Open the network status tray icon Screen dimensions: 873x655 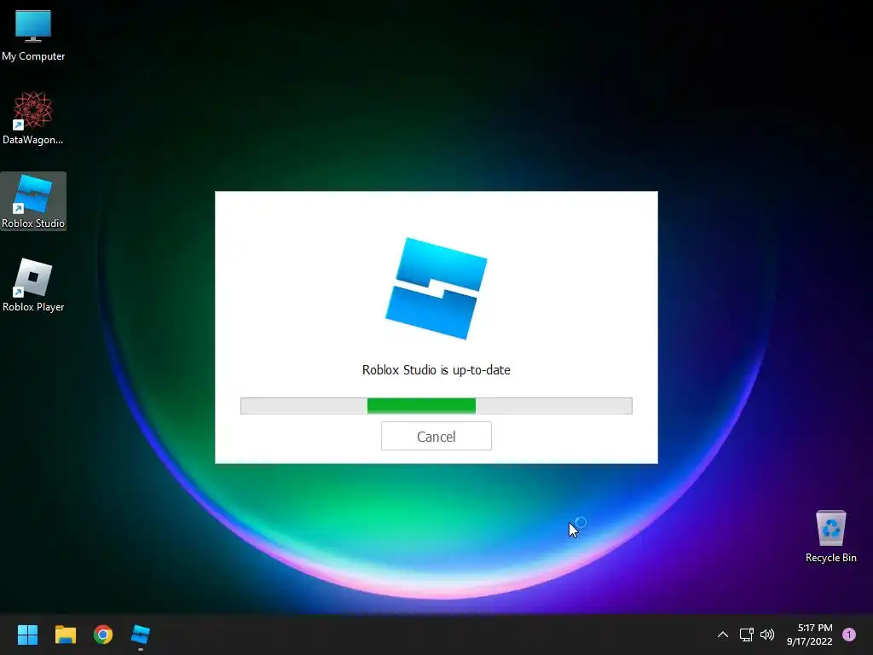(746, 635)
